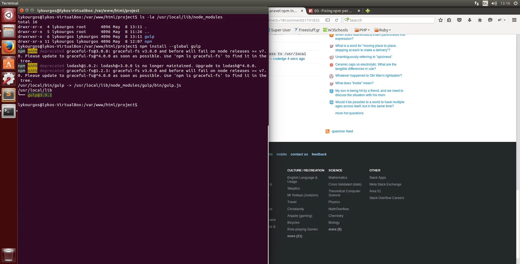Open the Firefox downloads arrow
The height and width of the screenshot is (264, 520).
click(470, 20)
